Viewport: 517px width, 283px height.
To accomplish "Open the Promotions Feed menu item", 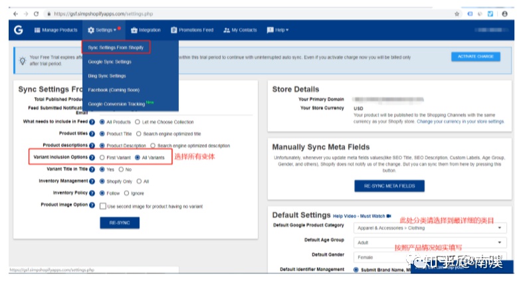I will pos(192,30).
